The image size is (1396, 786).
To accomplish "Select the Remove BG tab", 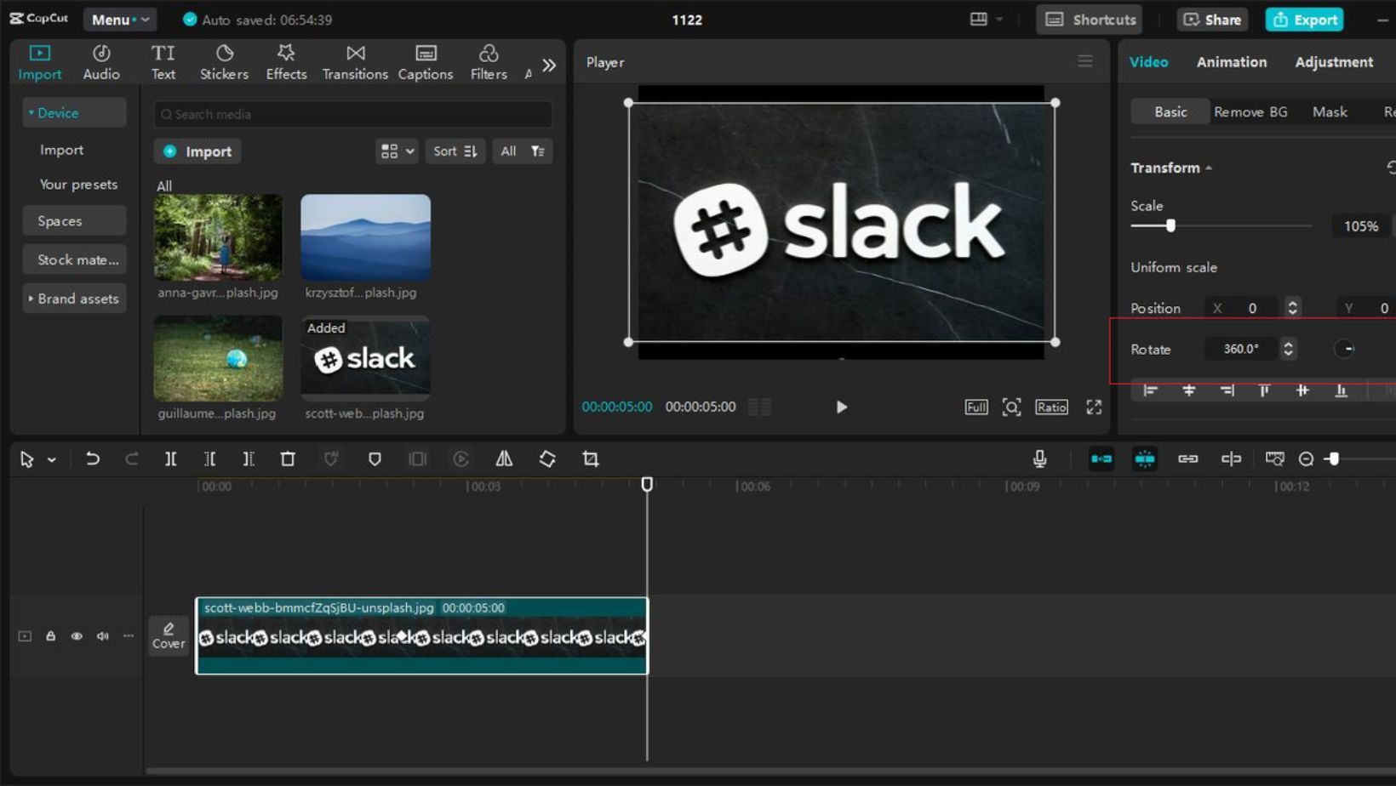I will 1250,111.
